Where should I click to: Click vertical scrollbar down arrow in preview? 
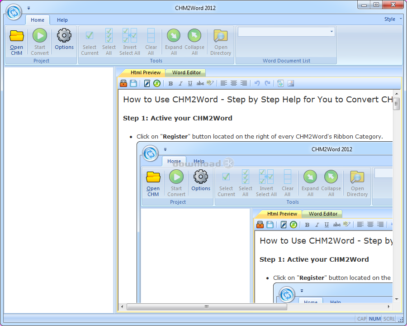pyautogui.click(x=396, y=299)
